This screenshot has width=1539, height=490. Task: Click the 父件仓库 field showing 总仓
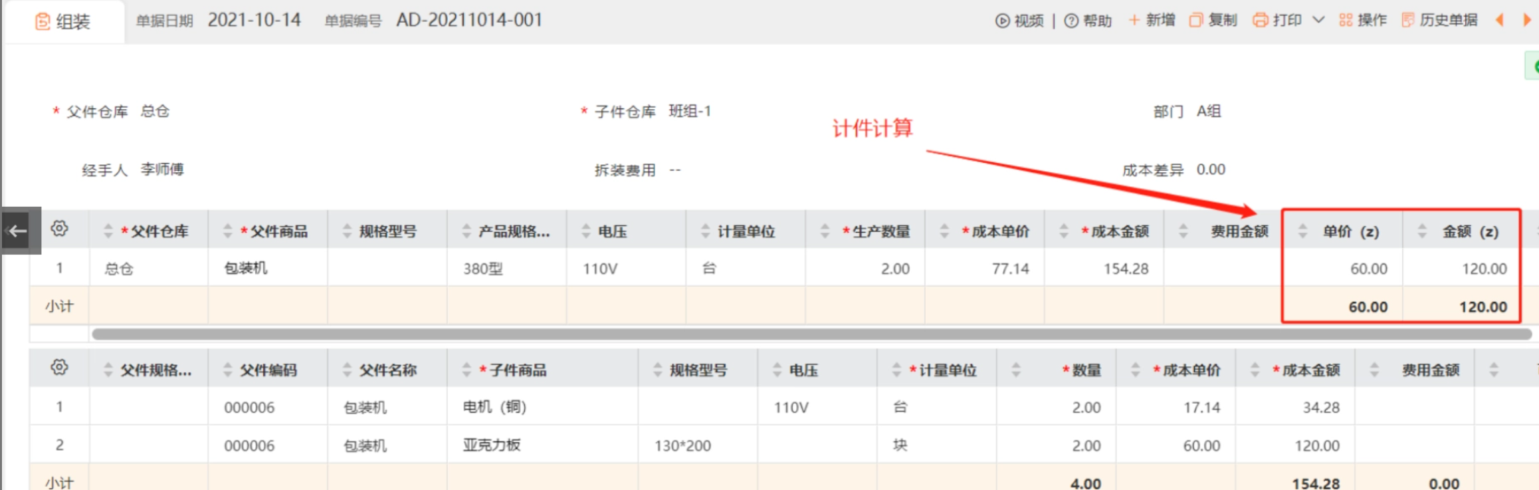pyautogui.click(x=155, y=111)
